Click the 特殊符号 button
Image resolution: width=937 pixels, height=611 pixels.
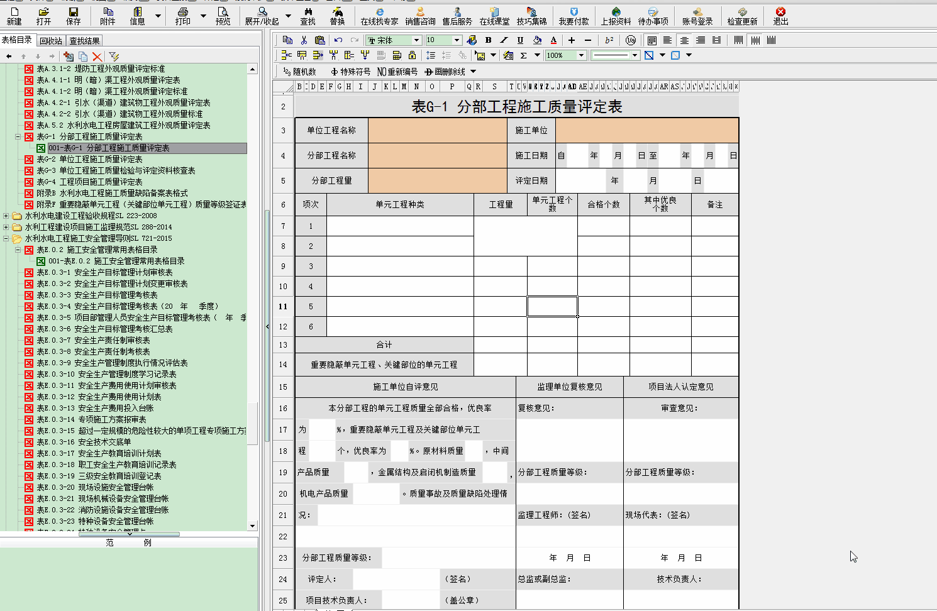[350, 72]
